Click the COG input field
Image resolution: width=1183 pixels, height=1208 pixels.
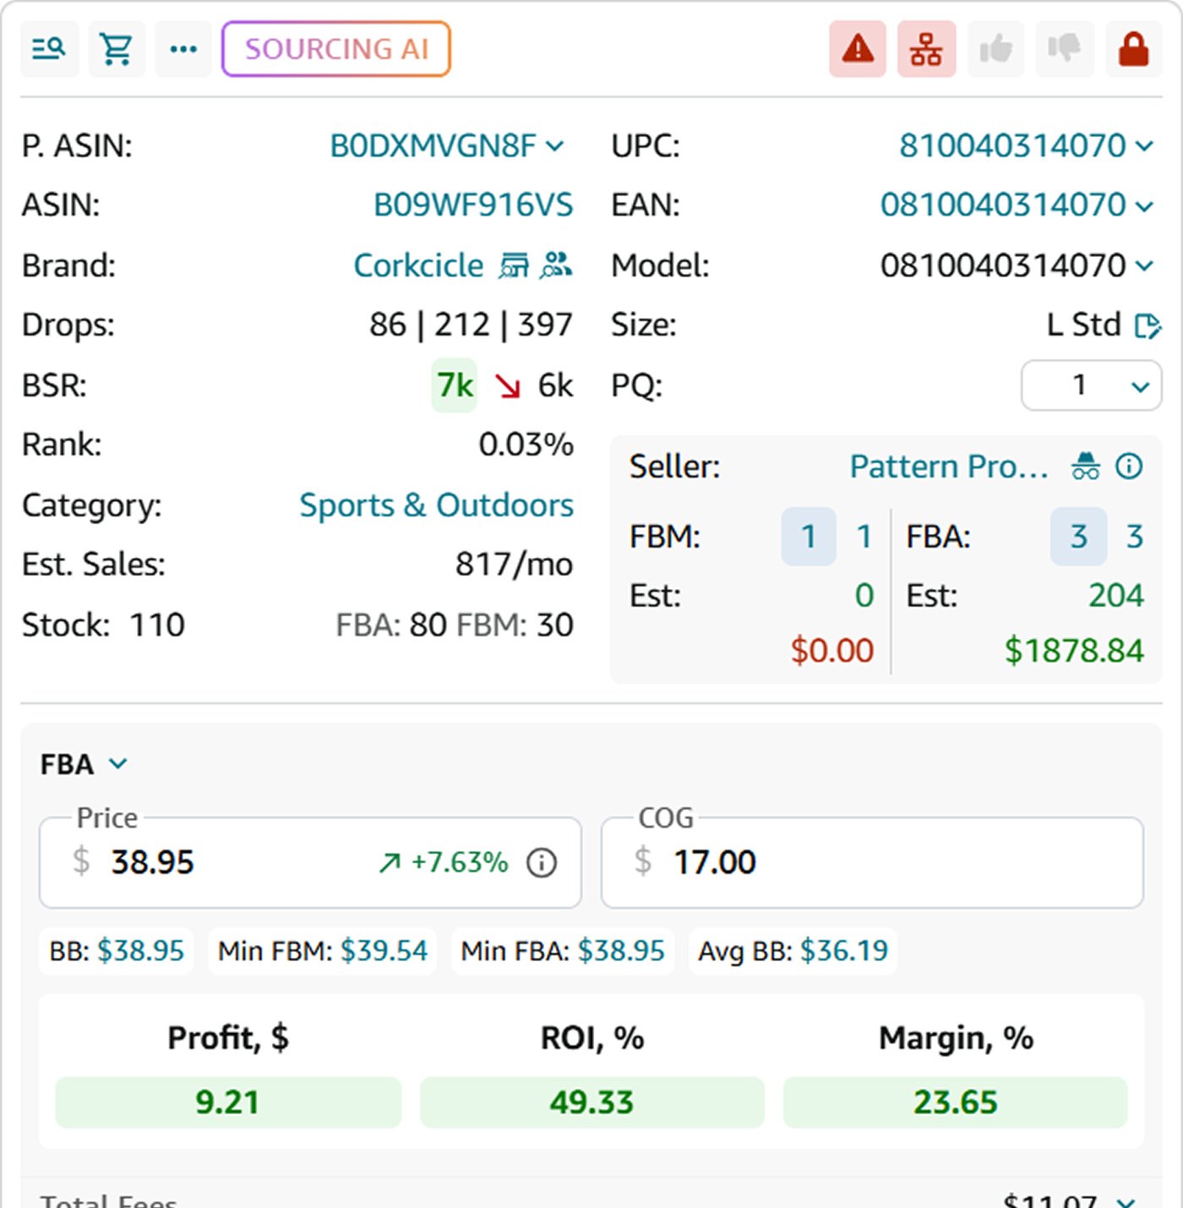[872, 862]
